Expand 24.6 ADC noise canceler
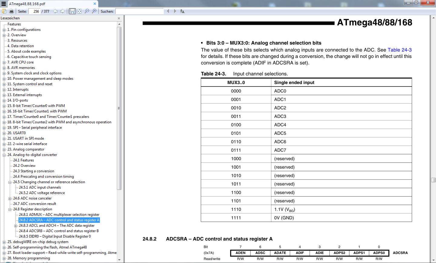Viewport: 436px width, 263px height. point(10,198)
